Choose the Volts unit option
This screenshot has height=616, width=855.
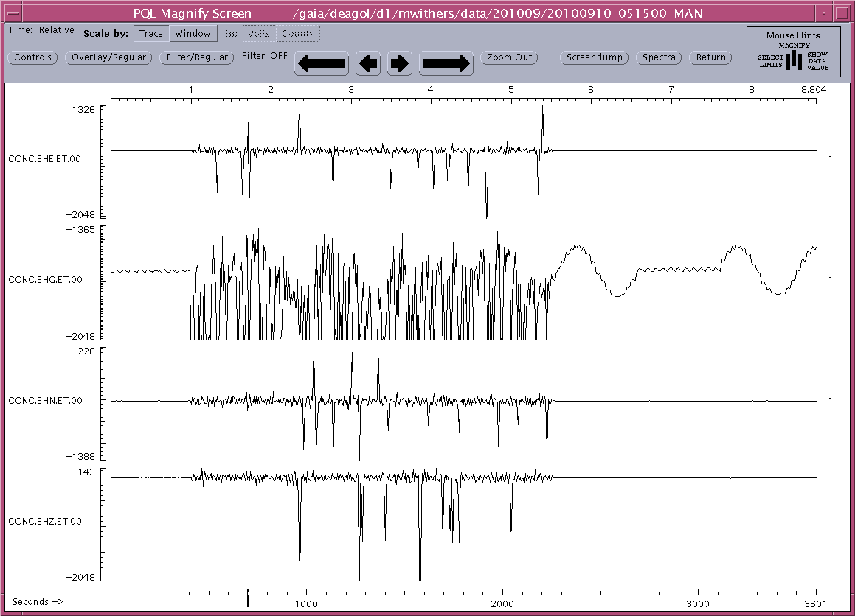coord(258,34)
